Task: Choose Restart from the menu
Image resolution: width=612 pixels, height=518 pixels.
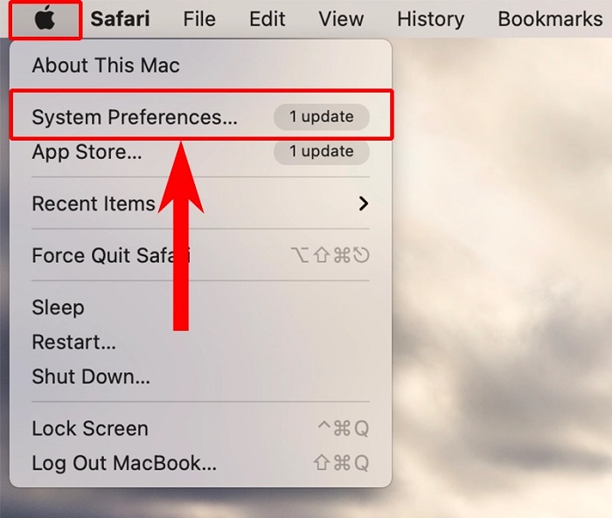Action: (x=73, y=342)
